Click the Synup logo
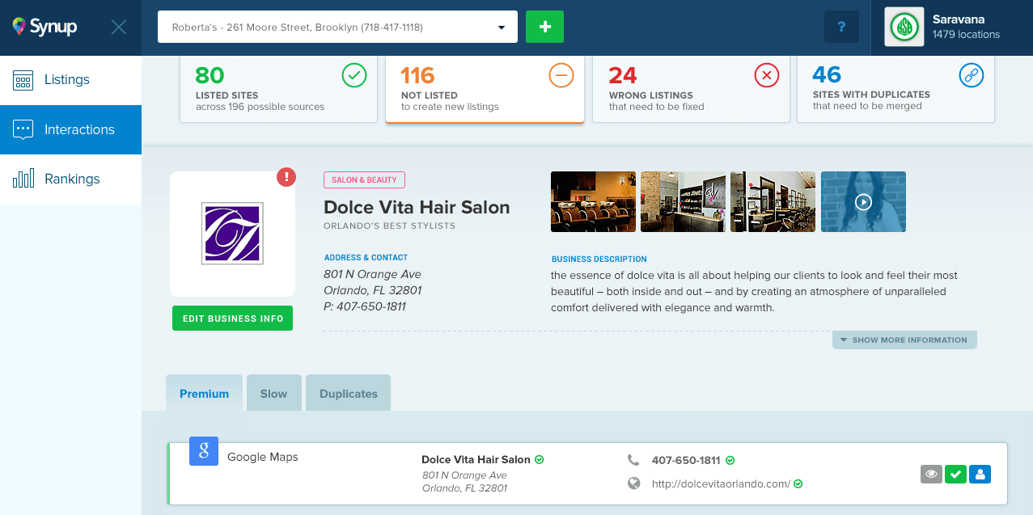The image size is (1033, 515). click(x=45, y=27)
